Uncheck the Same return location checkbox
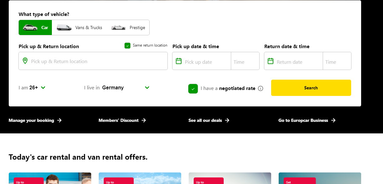 tap(127, 46)
